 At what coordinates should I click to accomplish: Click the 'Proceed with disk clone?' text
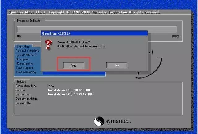click(74, 42)
